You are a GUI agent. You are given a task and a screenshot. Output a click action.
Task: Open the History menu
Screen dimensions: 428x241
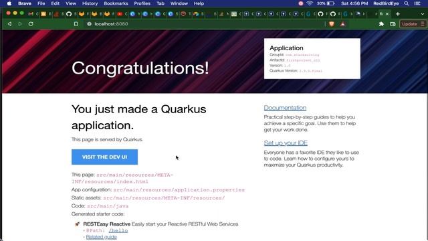pos(90,3)
